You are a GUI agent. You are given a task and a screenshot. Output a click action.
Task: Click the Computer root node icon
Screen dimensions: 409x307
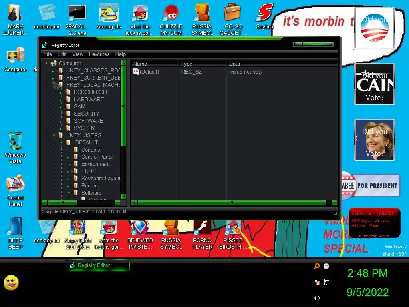(x=54, y=63)
